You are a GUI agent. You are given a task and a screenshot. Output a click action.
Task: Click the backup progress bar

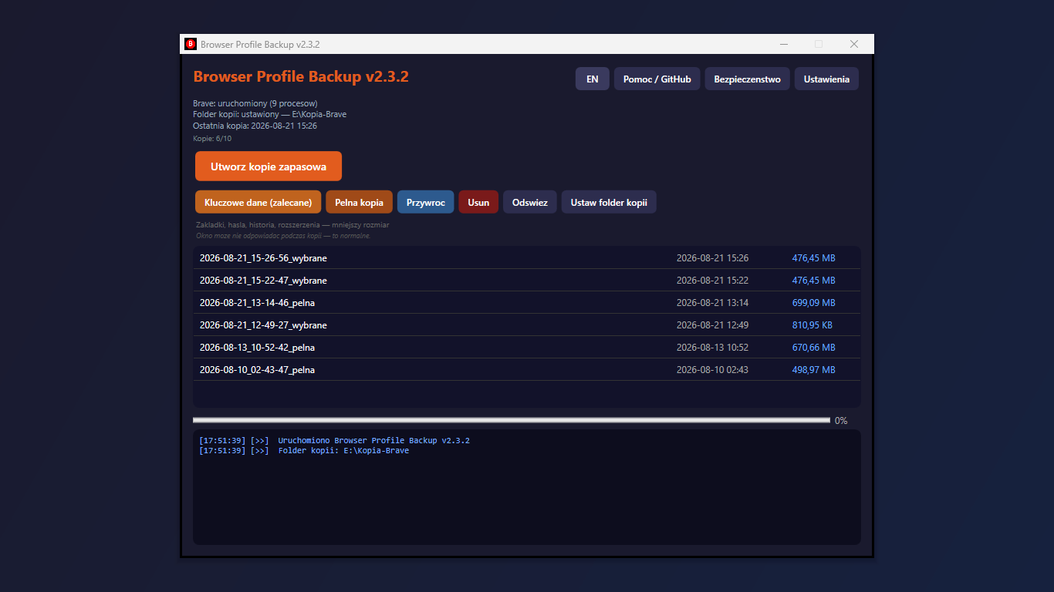coord(512,420)
